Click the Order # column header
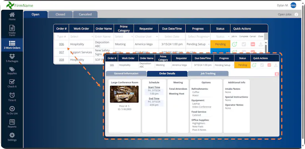This screenshot has height=149, width=305. [62, 28]
